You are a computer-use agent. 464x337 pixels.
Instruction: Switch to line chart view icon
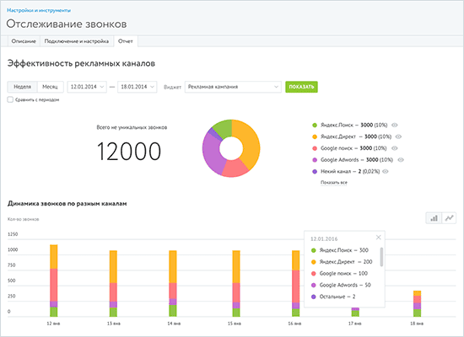point(449,218)
